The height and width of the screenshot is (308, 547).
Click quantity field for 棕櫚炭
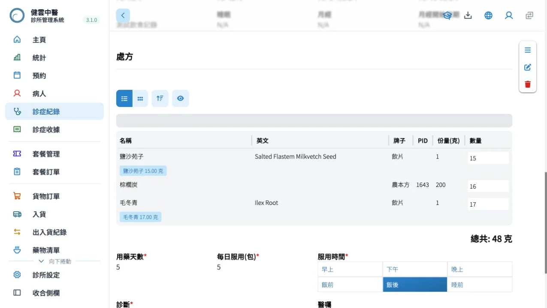488,186
